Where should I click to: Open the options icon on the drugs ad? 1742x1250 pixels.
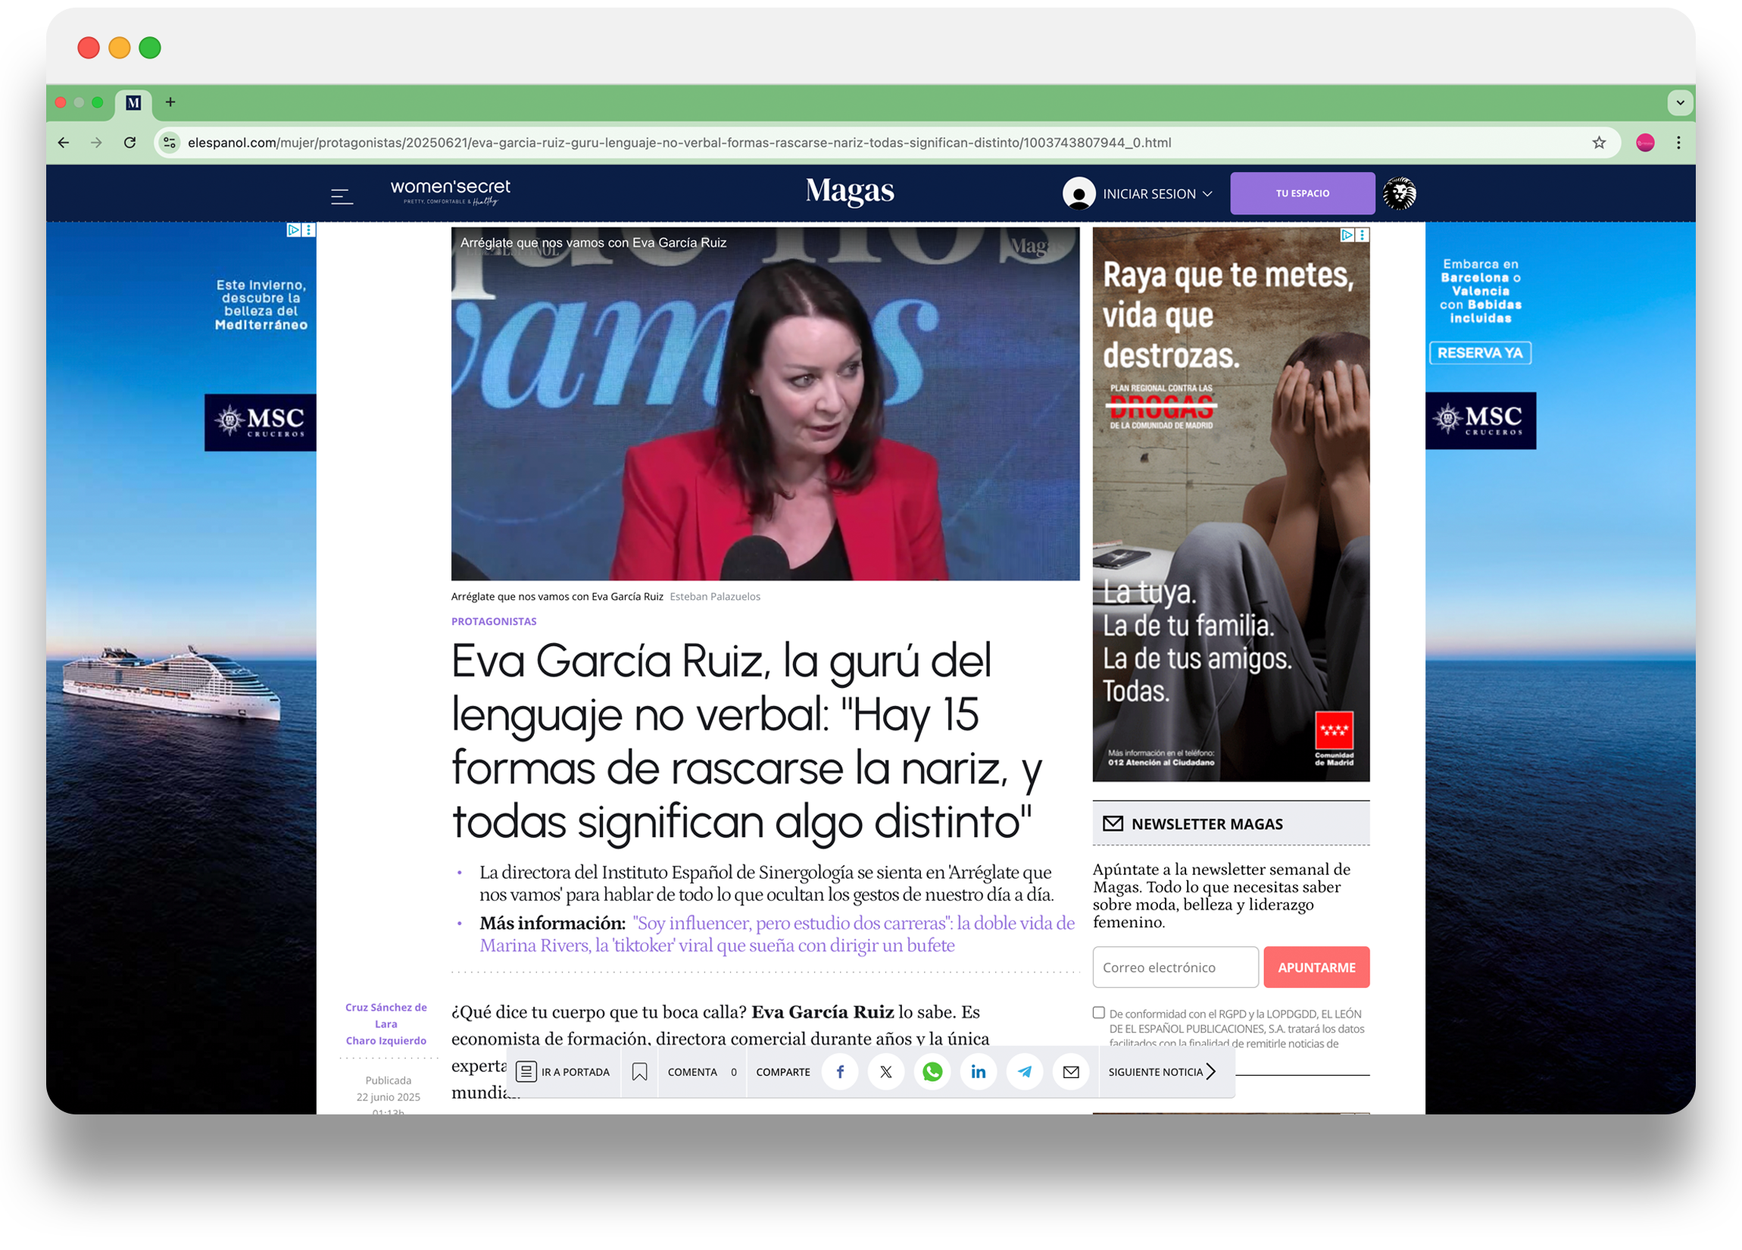1363,235
